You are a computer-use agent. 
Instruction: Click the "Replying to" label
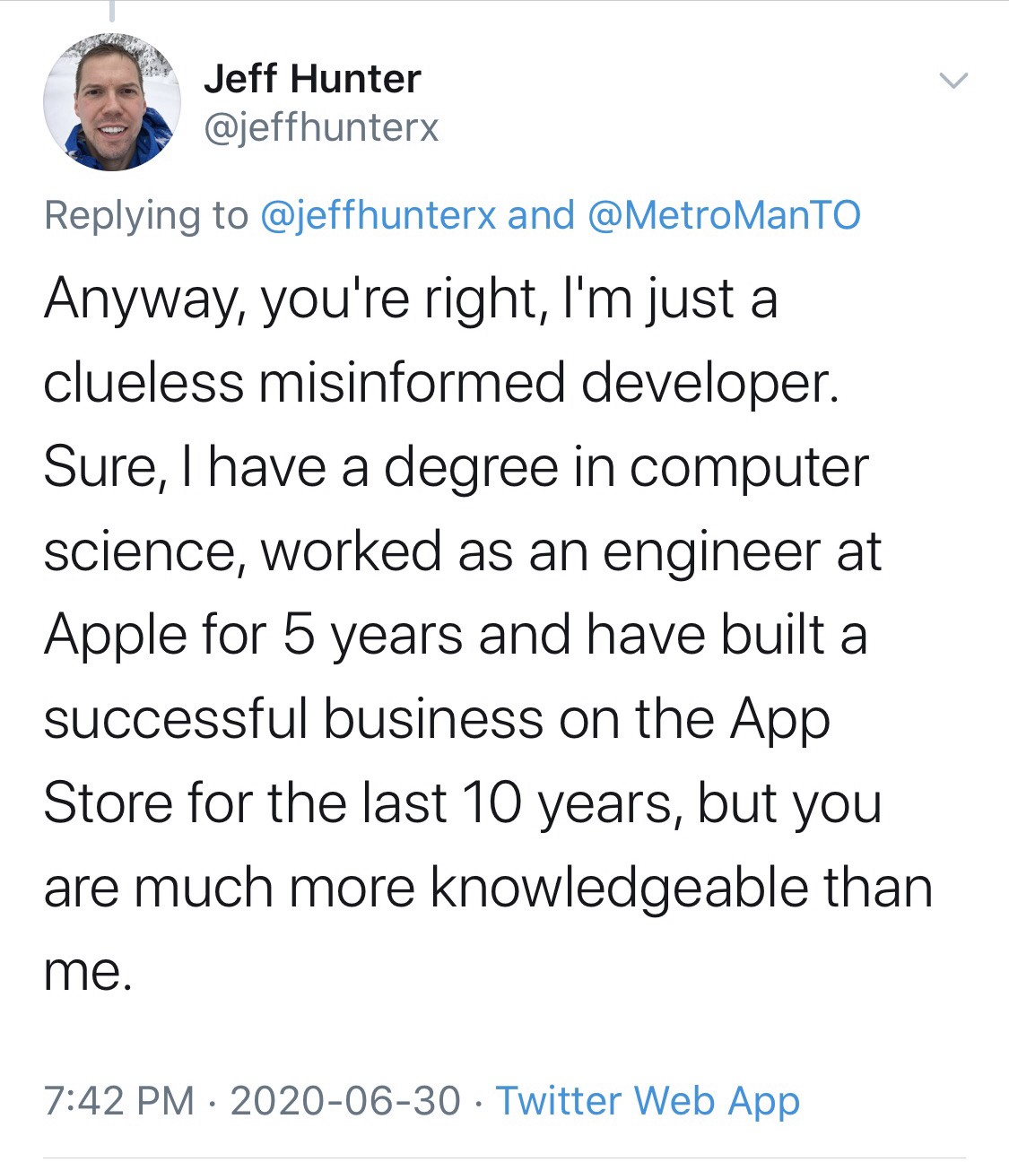pos(145,215)
